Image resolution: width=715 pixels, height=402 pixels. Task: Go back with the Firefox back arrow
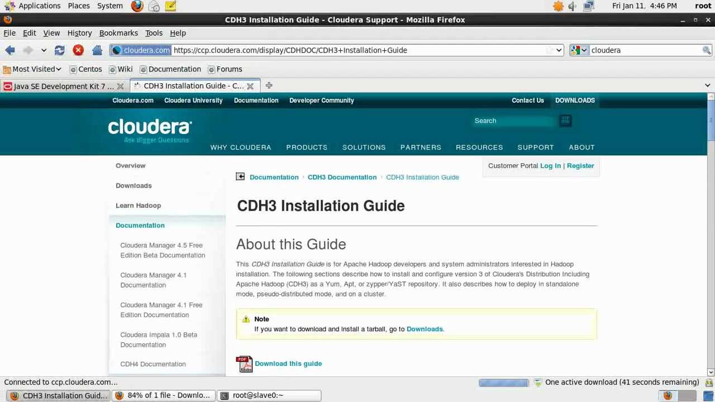click(10, 50)
